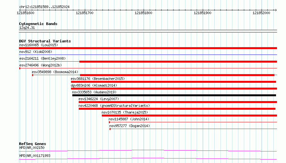This screenshot has width=286, height=163.
Task: Click ruler position 121851800
Action: (143, 13)
